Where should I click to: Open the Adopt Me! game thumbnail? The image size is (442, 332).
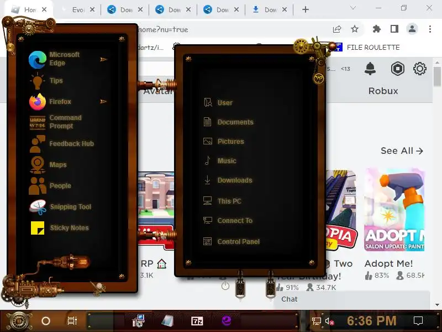394,210
